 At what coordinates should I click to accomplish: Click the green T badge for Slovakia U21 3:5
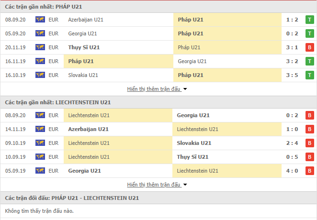coord(309,75)
